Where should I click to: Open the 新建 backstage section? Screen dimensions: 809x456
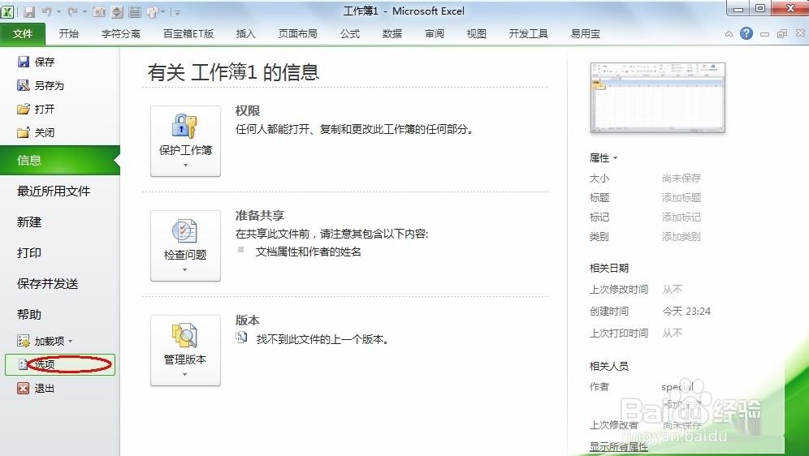(29, 222)
